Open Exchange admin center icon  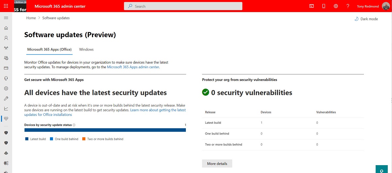6,163
